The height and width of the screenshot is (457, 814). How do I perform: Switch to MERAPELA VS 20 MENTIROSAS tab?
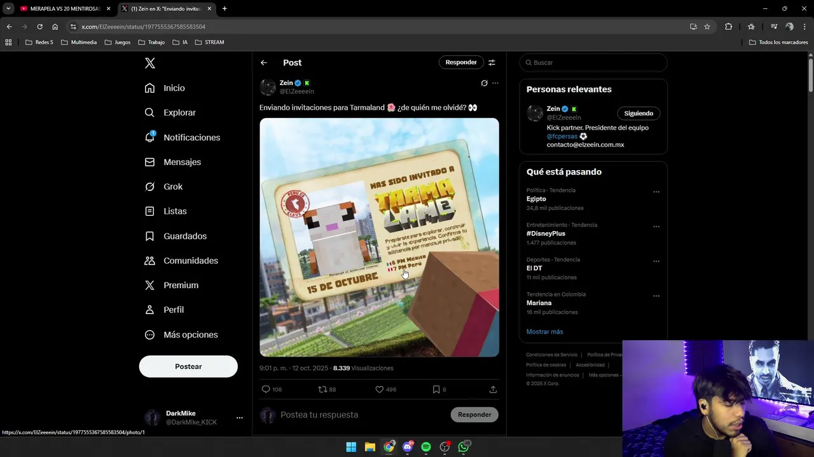[66, 9]
